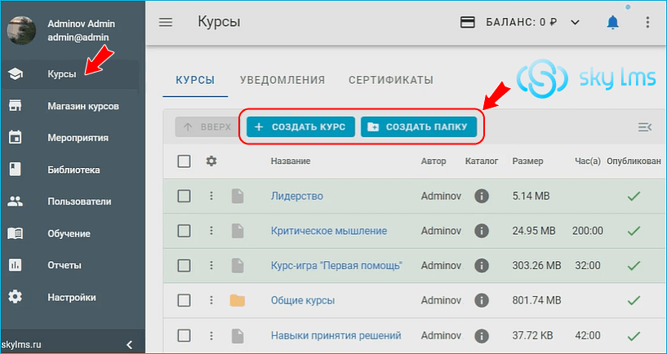Click the Курс-игра document icon
Viewport: 667px width, 354px height.
238,266
